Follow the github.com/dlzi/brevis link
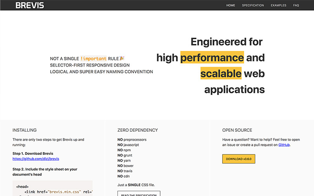Screen dimensions: 314x196 pos(36,159)
